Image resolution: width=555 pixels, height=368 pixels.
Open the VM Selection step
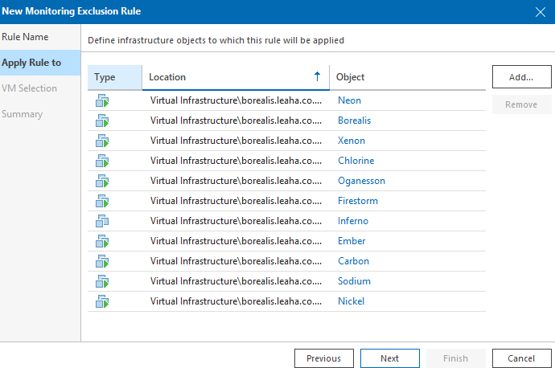(29, 88)
